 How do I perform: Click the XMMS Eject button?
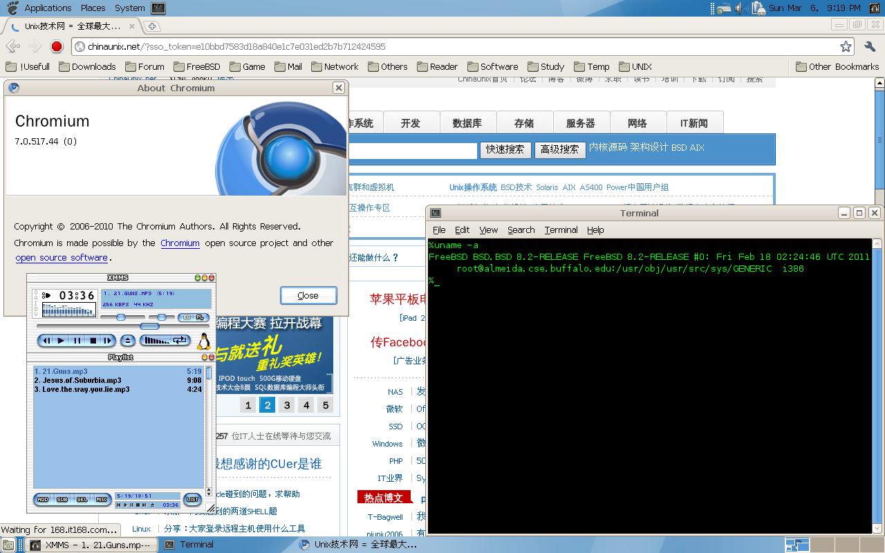pyautogui.click(x=128, y=340)
